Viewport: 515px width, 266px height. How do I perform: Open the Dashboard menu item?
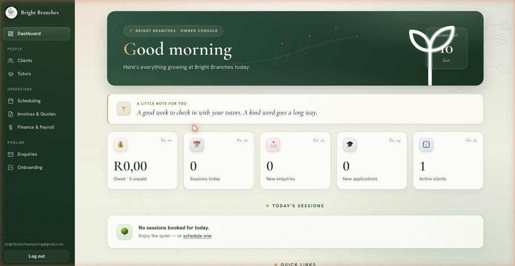tap(36, 34)
